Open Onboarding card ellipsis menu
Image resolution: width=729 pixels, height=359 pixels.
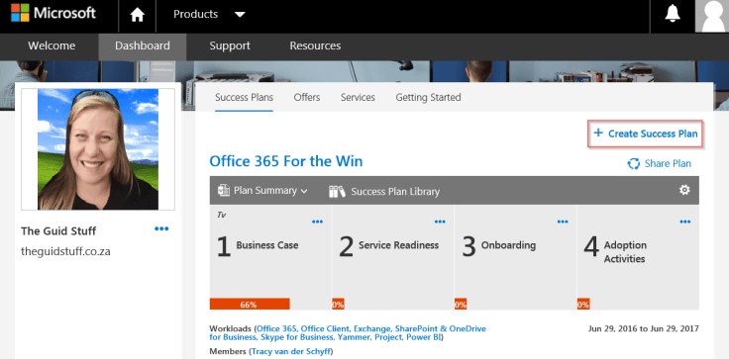pyautogui.click(x=563, y=222)
